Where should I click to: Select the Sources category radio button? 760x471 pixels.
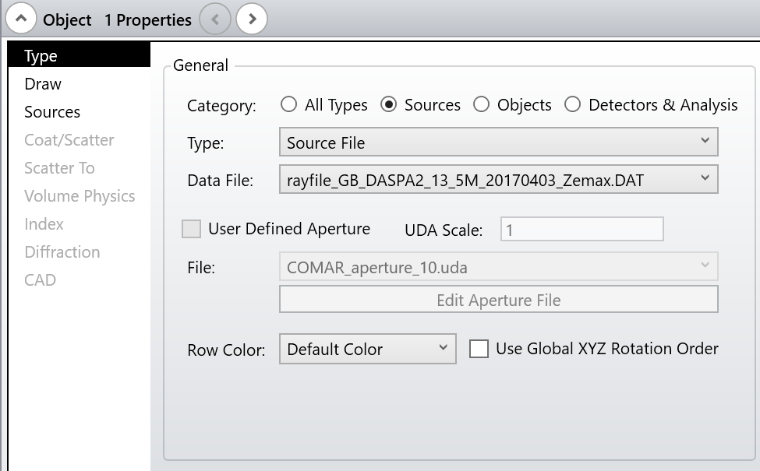pos(389,104)
